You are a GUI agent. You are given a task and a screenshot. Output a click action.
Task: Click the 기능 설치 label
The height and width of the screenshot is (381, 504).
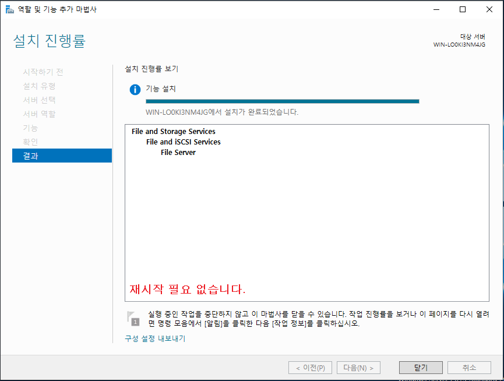(x=161, y=89)
